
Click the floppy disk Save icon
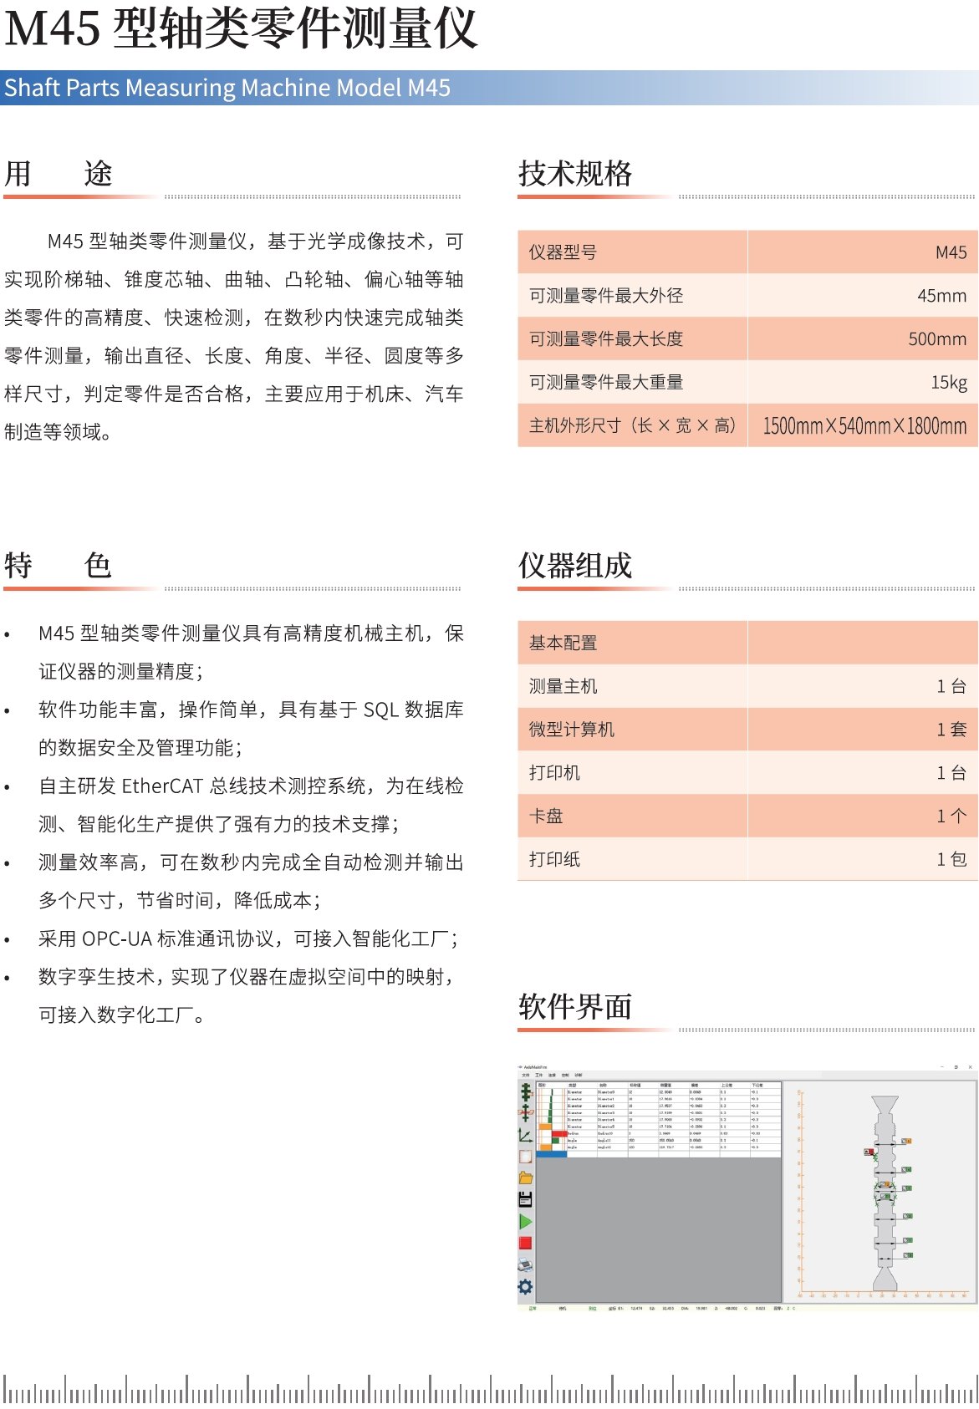click(525, 1199)
